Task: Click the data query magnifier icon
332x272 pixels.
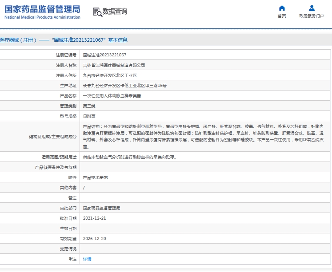Action: pos(98,12)
